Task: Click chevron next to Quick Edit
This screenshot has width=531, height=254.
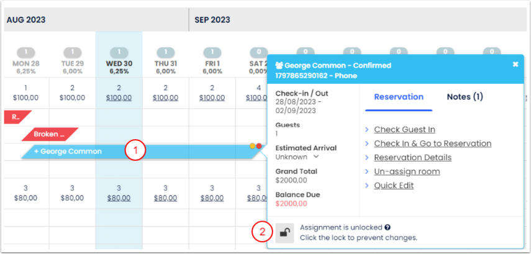Action: 367,186
